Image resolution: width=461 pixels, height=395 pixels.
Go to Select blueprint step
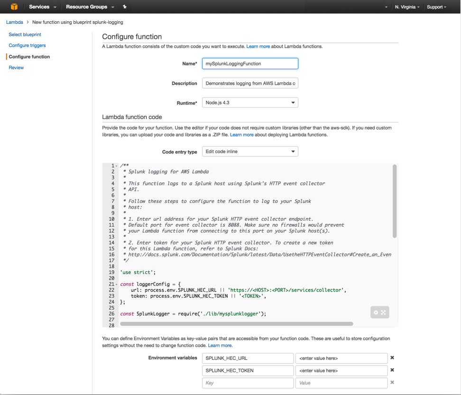click(25, 35)
